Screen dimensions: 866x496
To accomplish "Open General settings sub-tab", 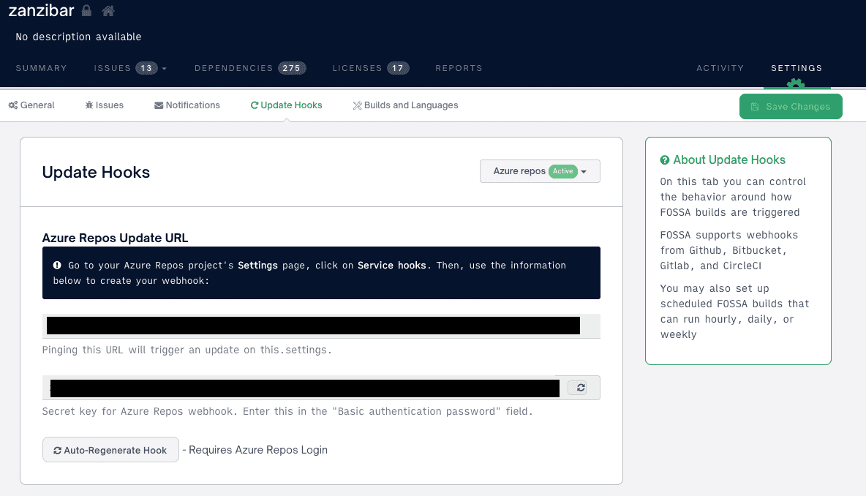I will coord(31,105).
